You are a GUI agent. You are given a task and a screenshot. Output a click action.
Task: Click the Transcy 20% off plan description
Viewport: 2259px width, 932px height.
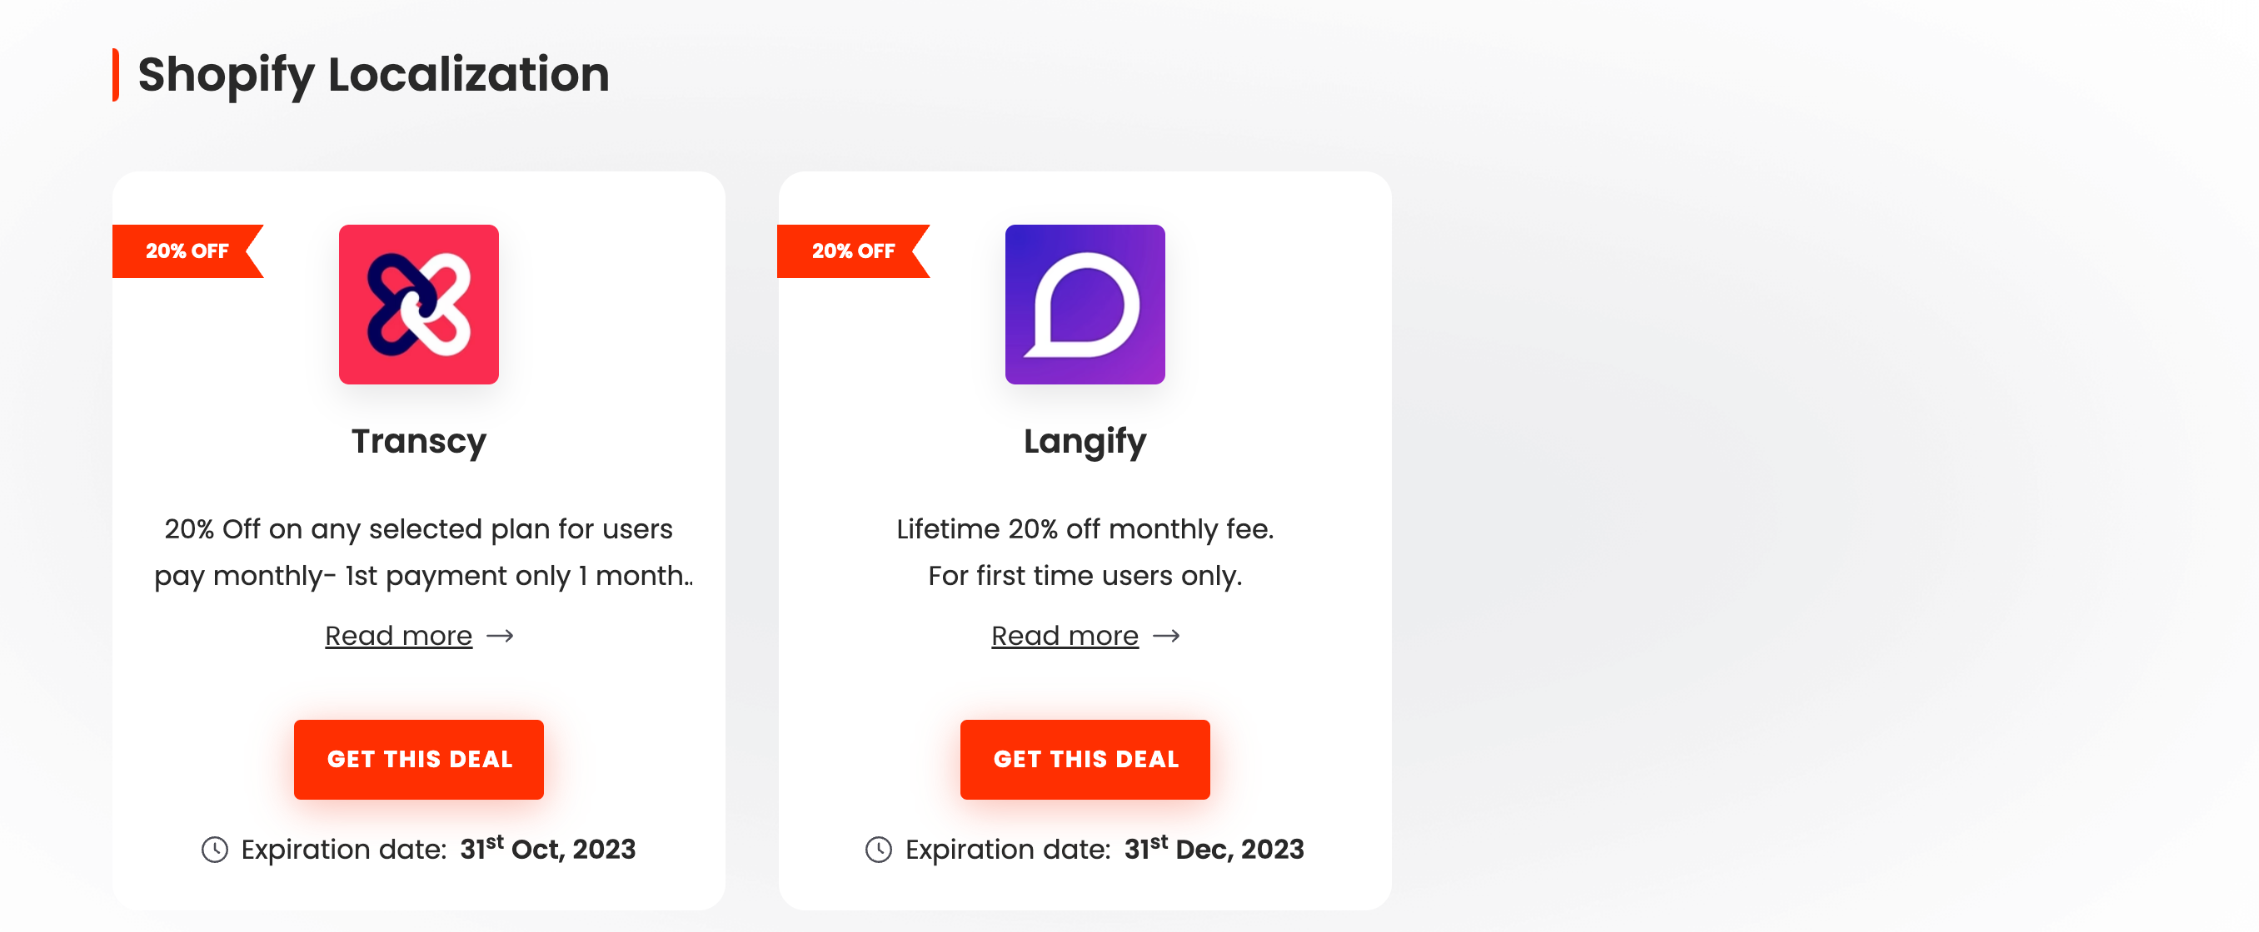(422, 553)
